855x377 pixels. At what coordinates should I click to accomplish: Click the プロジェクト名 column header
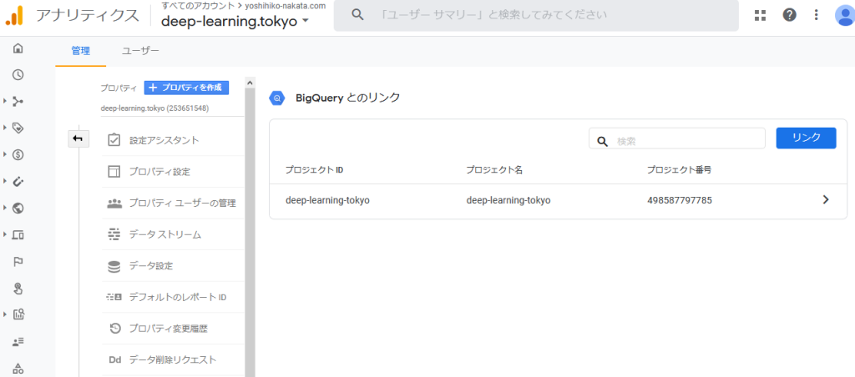pos(494,170)
